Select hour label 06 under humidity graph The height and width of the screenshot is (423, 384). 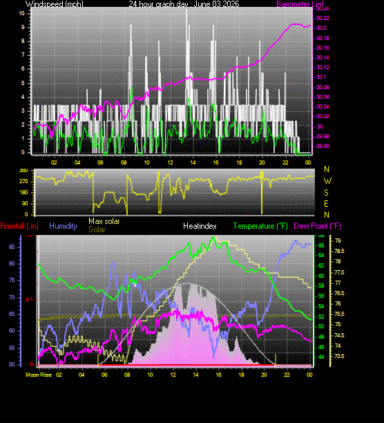[104, 375]
